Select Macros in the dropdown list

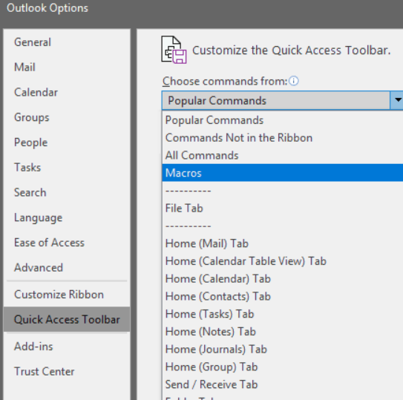283,173
